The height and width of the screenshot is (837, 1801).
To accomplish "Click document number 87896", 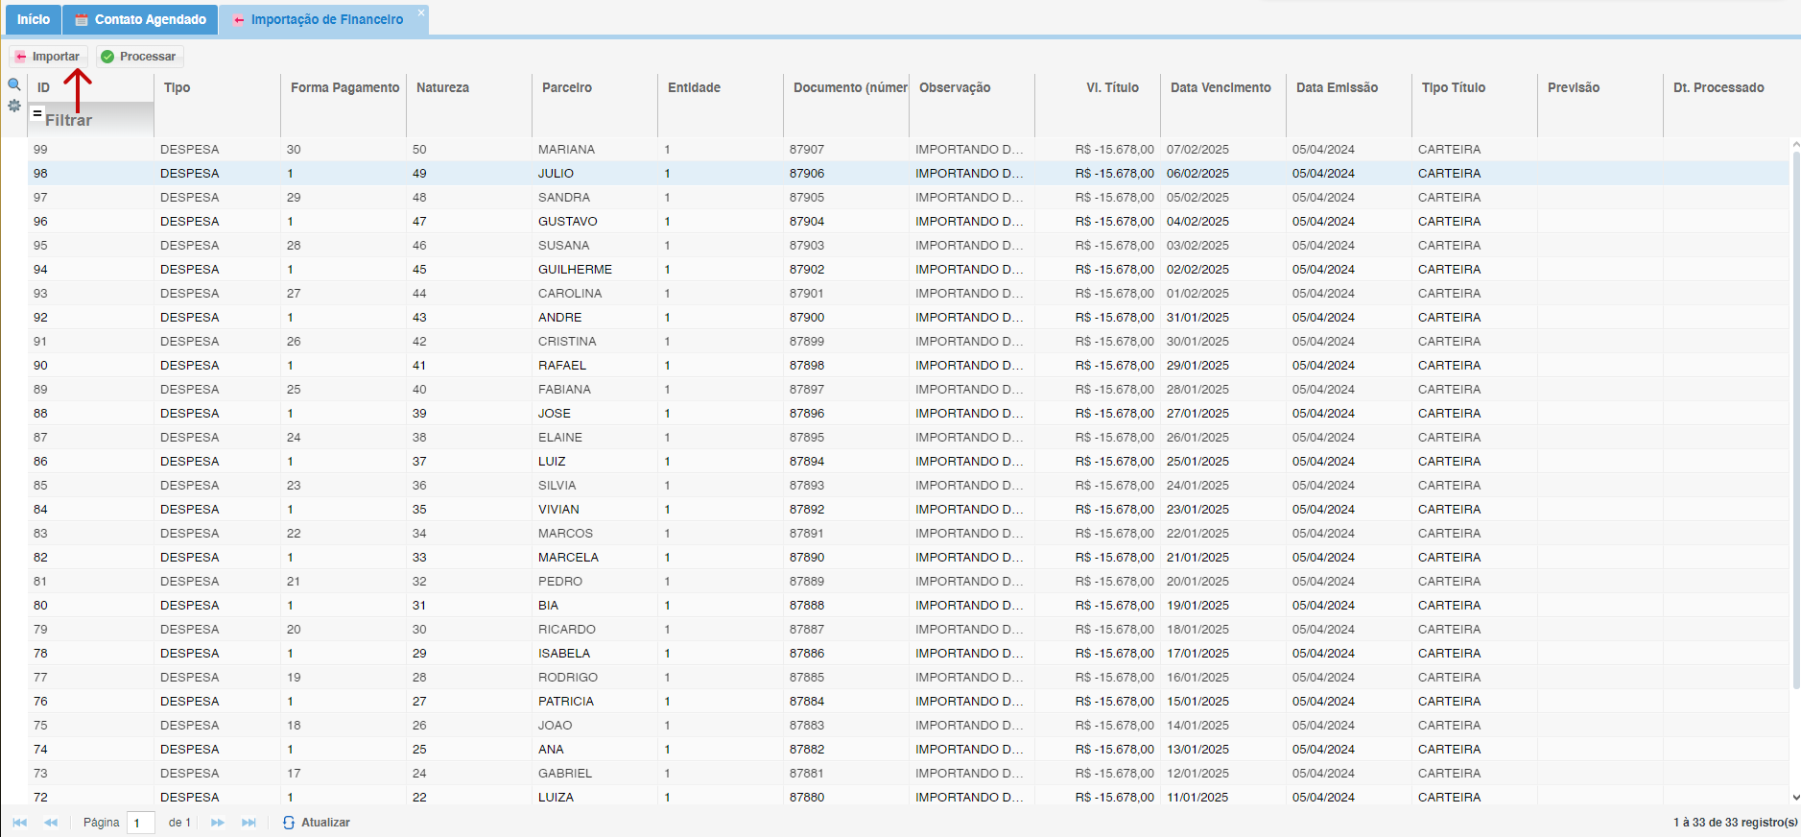I will [x=807, y=413].
